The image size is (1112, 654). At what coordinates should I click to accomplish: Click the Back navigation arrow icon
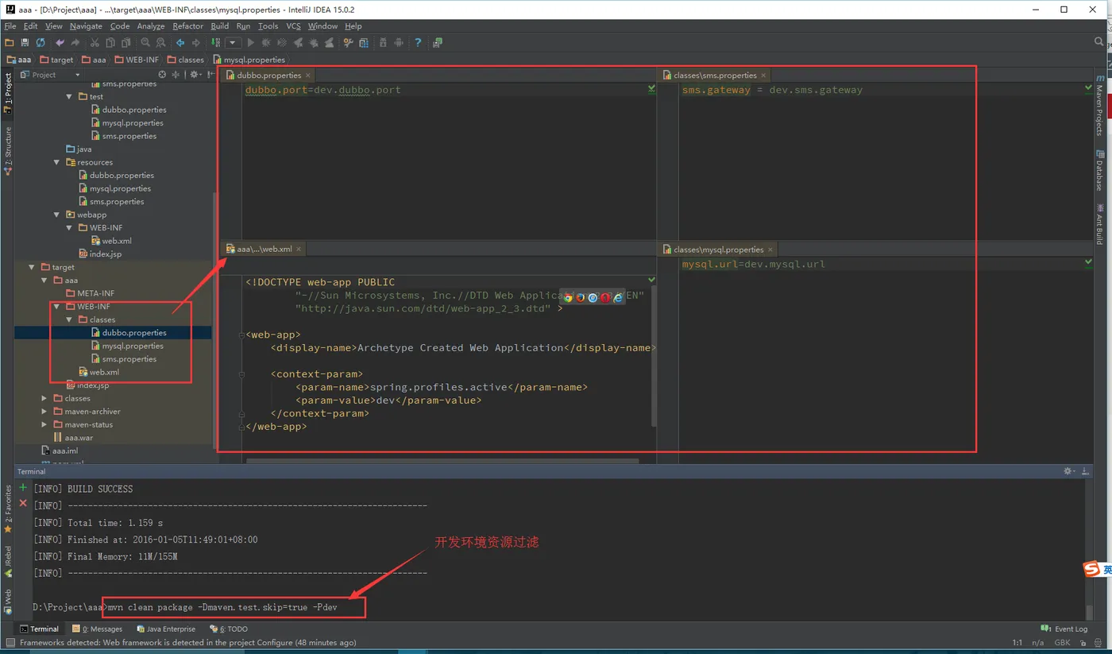[180, 43]
